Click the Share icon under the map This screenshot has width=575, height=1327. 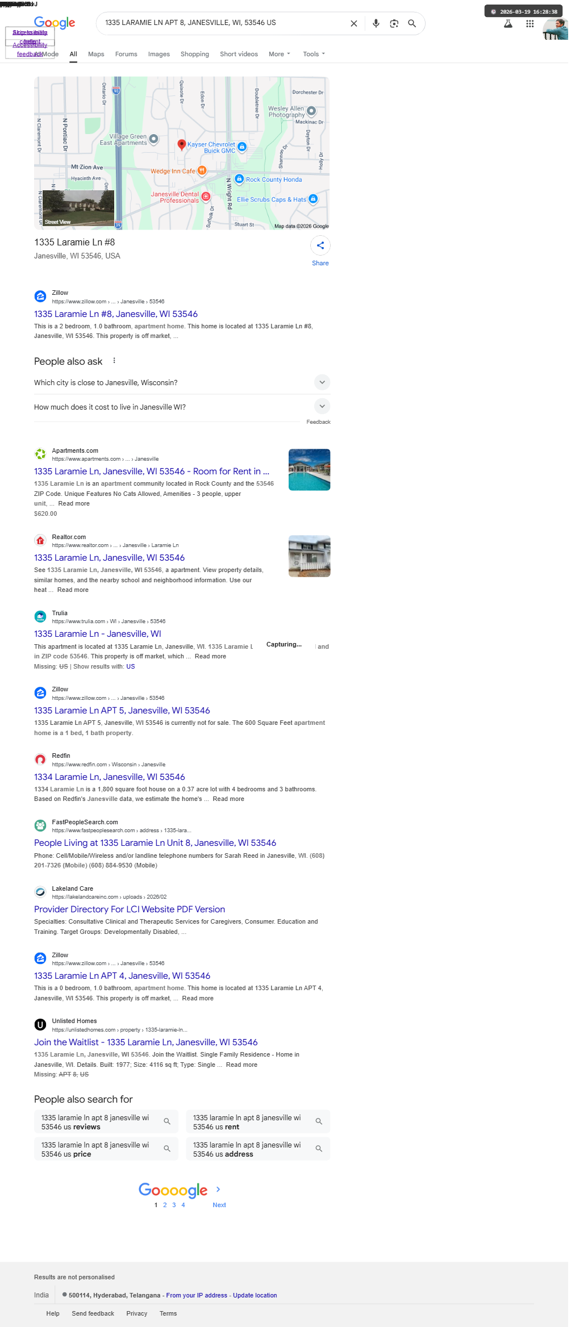(x=320, y=245)
